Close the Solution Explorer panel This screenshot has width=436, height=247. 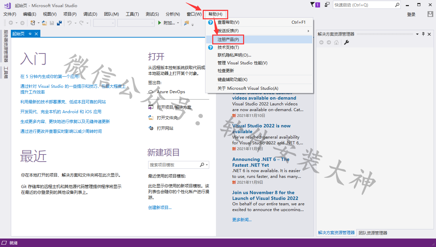click(x=429, y=34)
